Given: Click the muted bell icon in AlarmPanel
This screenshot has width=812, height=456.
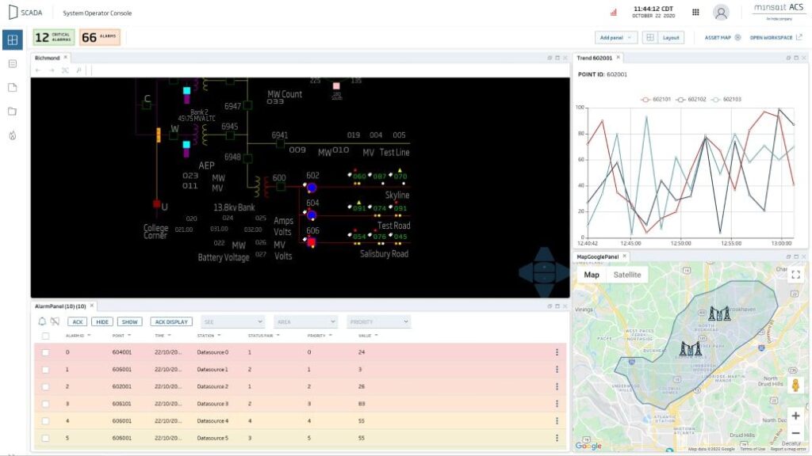Looking at the screenshot, I should pos(55,321).
